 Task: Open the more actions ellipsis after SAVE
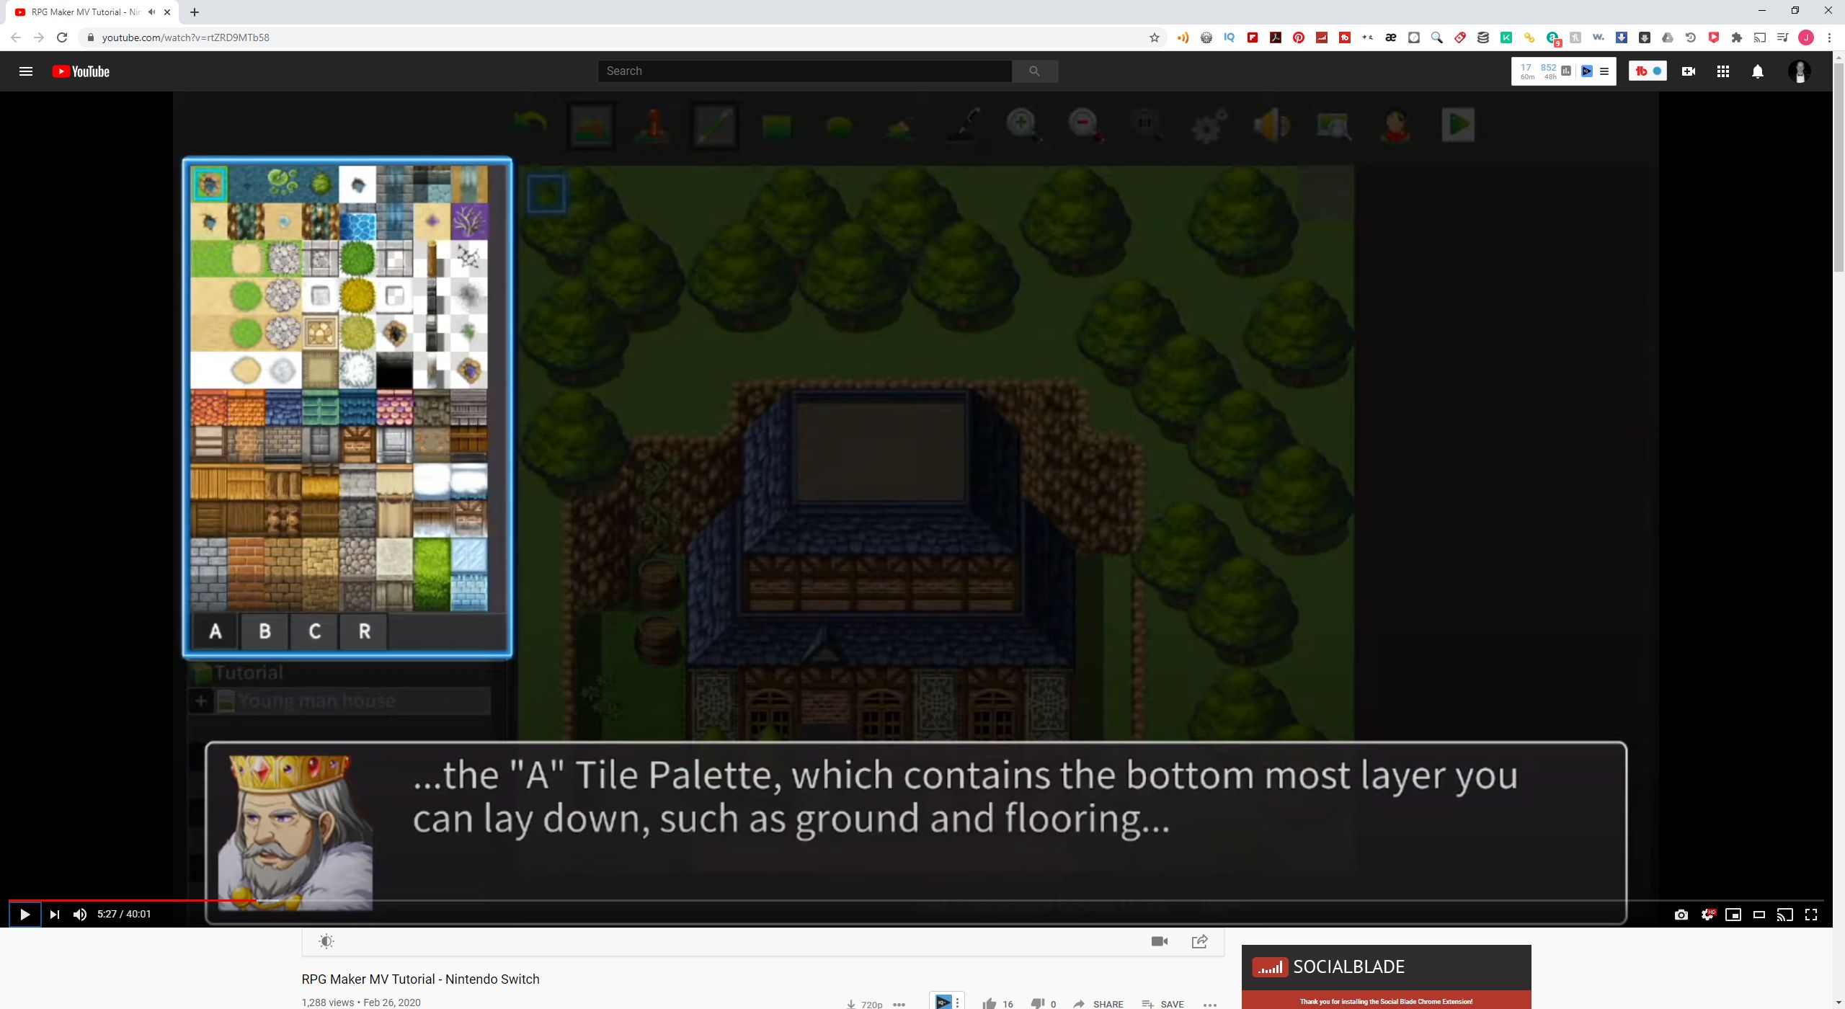click(1210, 1004)
